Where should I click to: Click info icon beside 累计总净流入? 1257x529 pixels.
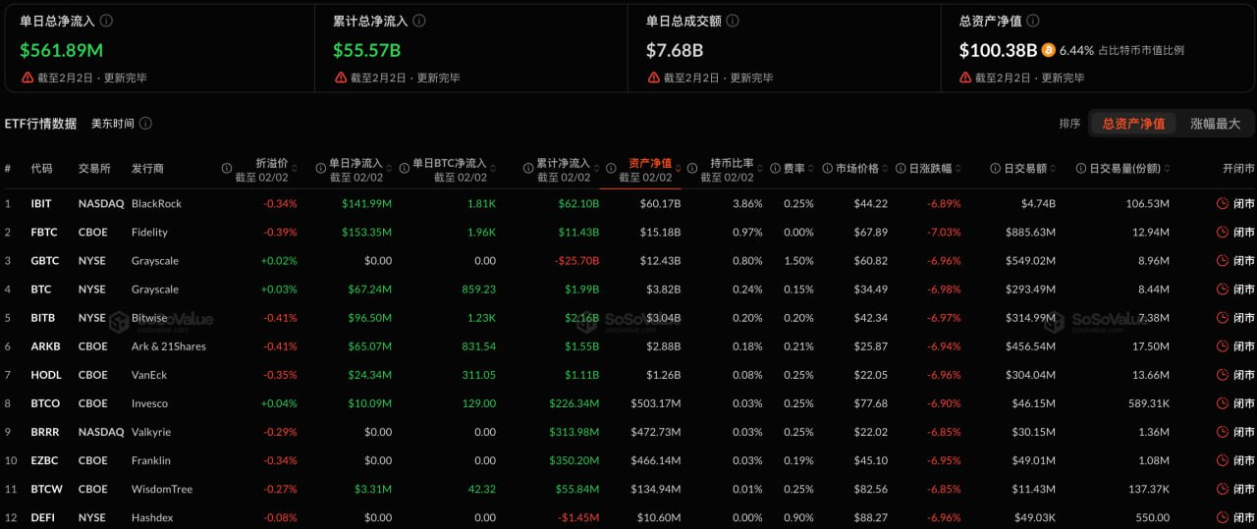click(419, 21)
